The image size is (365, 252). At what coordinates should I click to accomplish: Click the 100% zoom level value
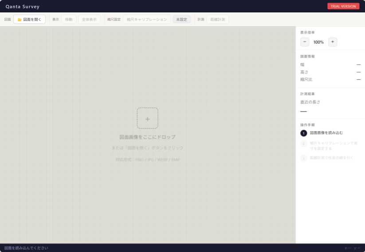318,42
